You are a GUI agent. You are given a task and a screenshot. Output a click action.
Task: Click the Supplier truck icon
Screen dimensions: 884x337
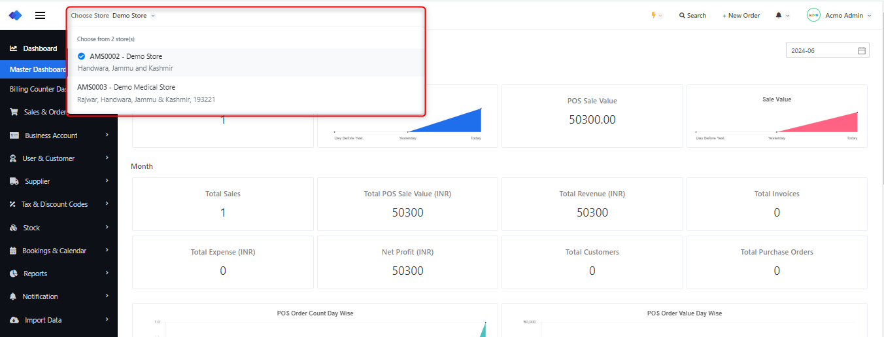(14, 181)
